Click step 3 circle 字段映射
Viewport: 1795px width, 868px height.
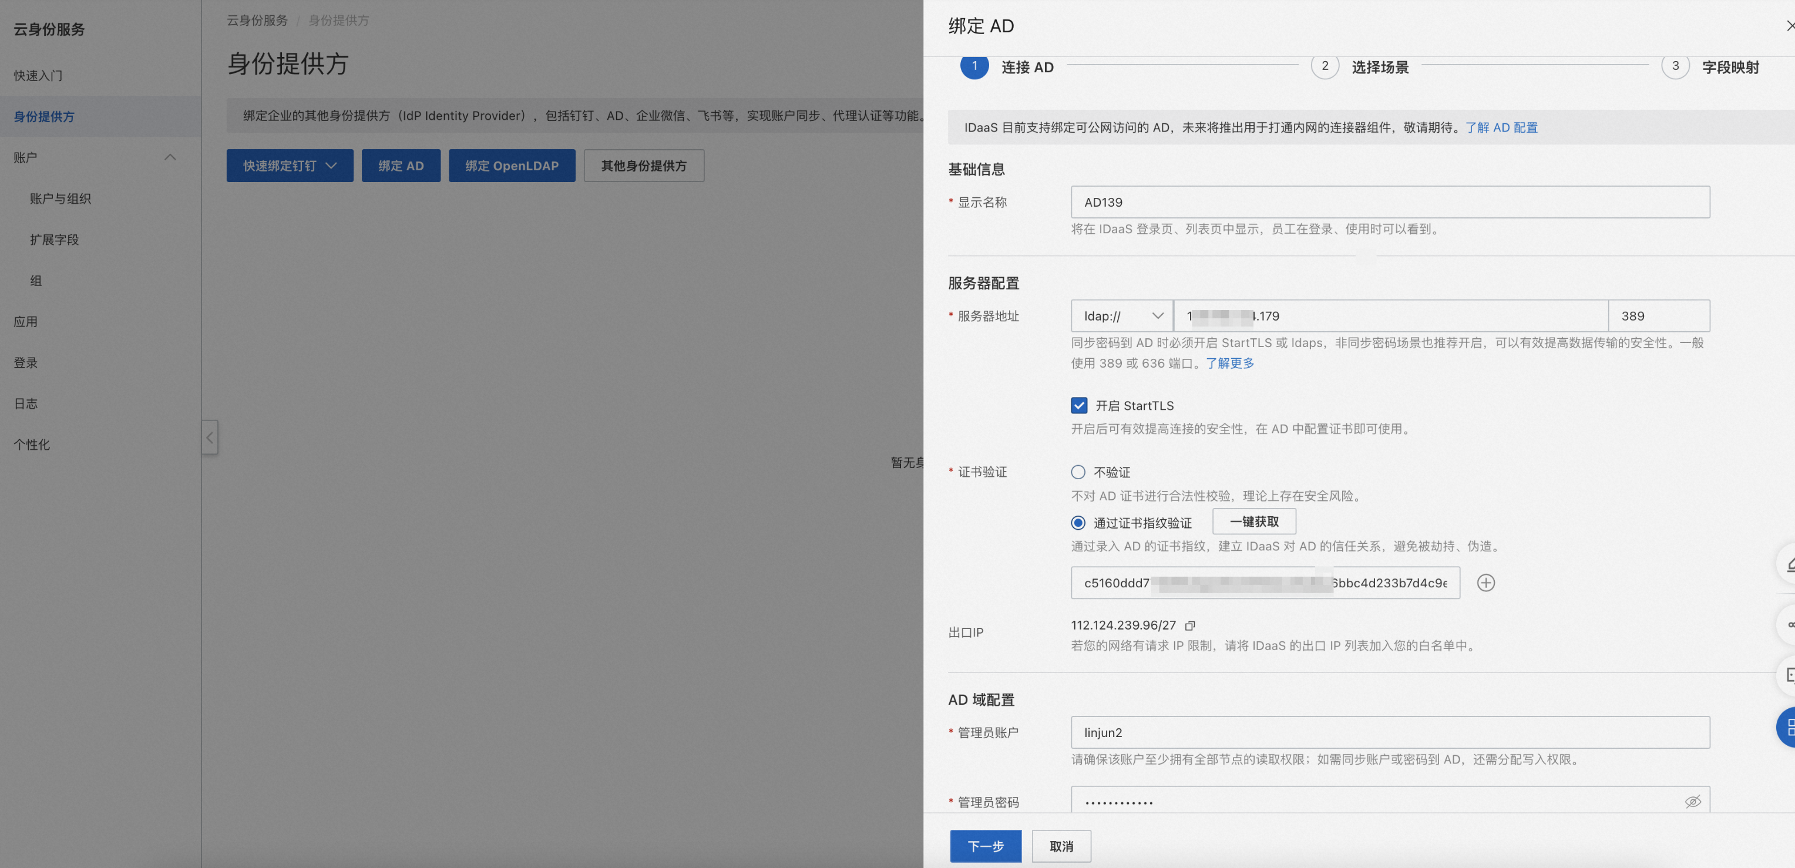pos(1675,66)
